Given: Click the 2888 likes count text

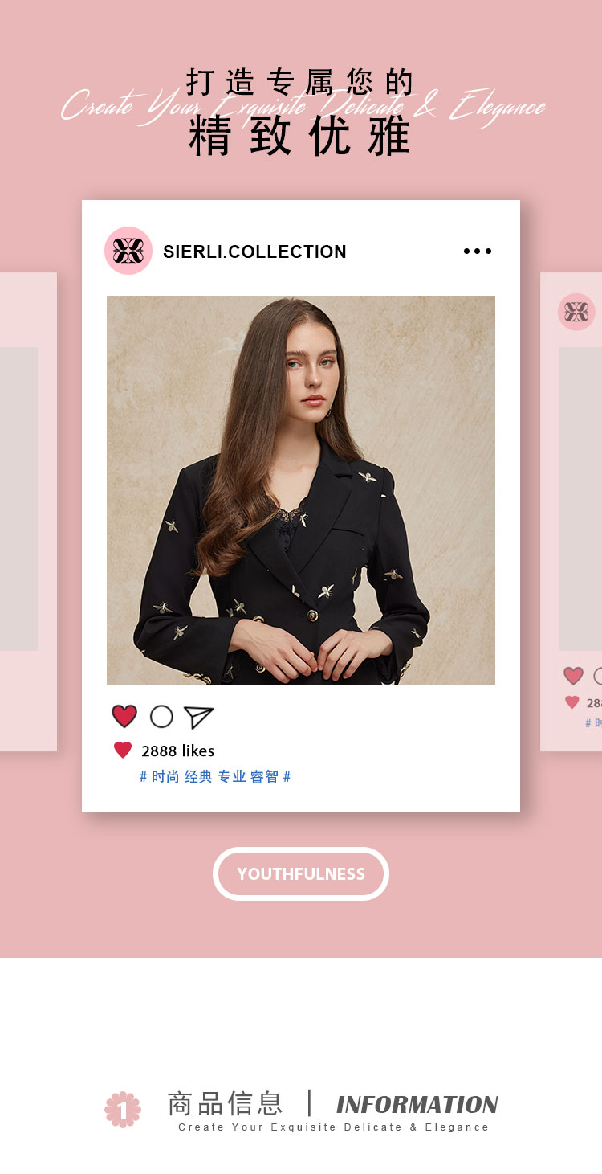Looking at the screenshot, I should [x=178, y=751].
